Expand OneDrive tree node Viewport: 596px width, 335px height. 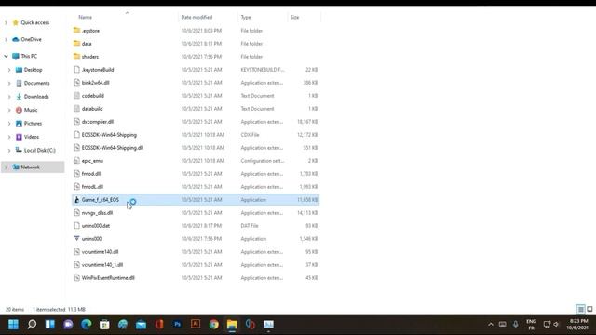click(x=6, y=39)
